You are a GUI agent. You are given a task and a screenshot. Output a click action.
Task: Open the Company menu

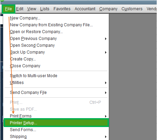(x=108, y=9)
